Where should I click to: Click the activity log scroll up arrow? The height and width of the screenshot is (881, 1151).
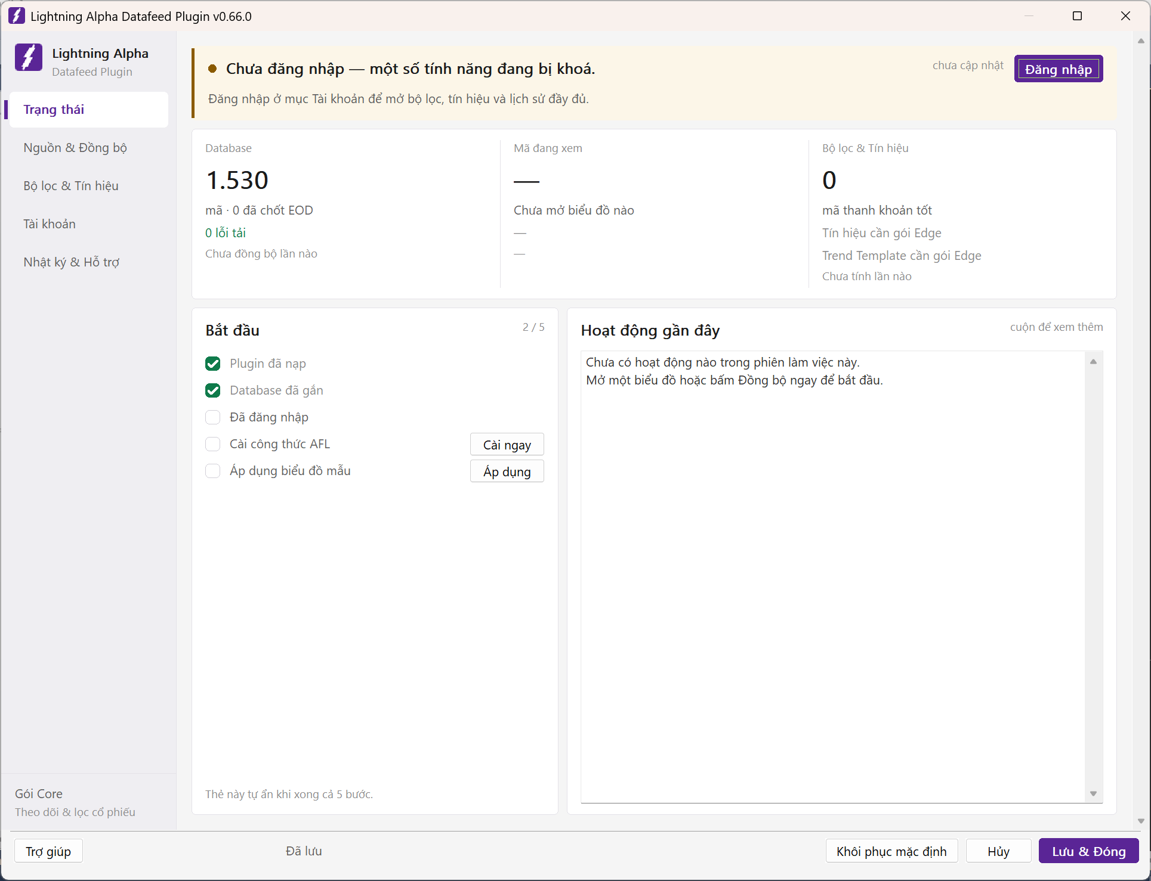[1094, 361]
